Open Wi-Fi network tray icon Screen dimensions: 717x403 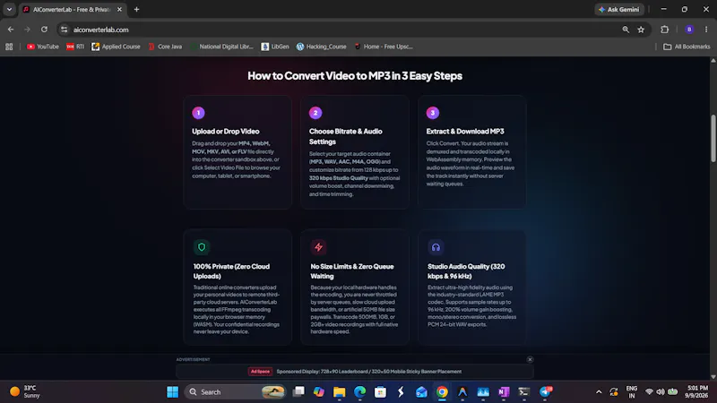pos(649,392)
